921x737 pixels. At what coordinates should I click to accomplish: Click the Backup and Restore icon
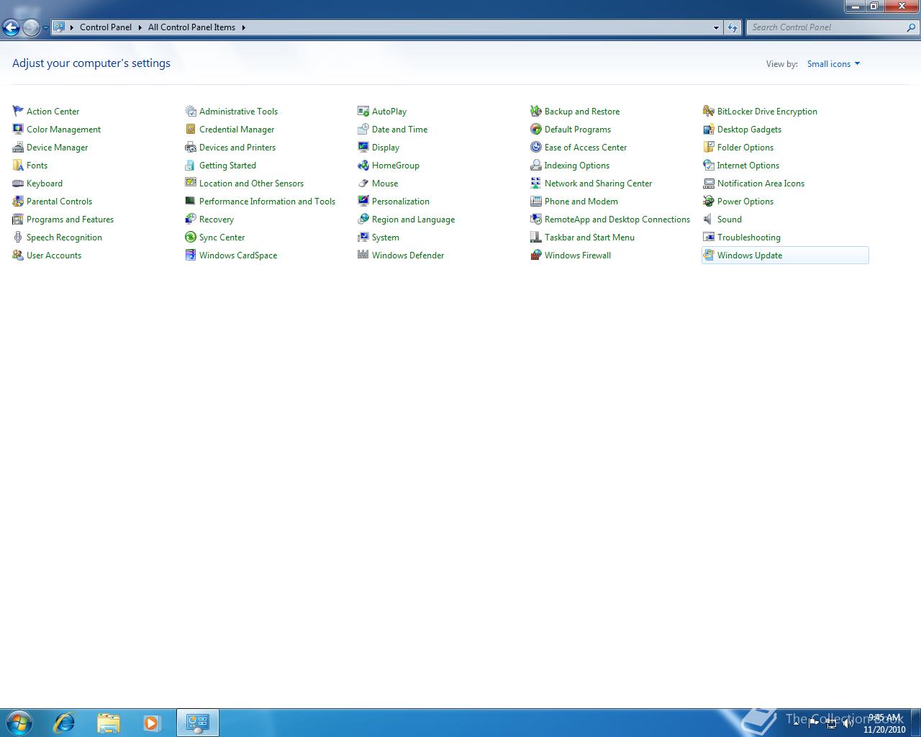[x=536, y=111]
